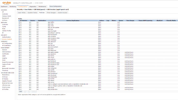Image resolution: width=178 pixels, height=100 pixels.
Task: Open AP Installation page
Action: [x=6, y=45]
